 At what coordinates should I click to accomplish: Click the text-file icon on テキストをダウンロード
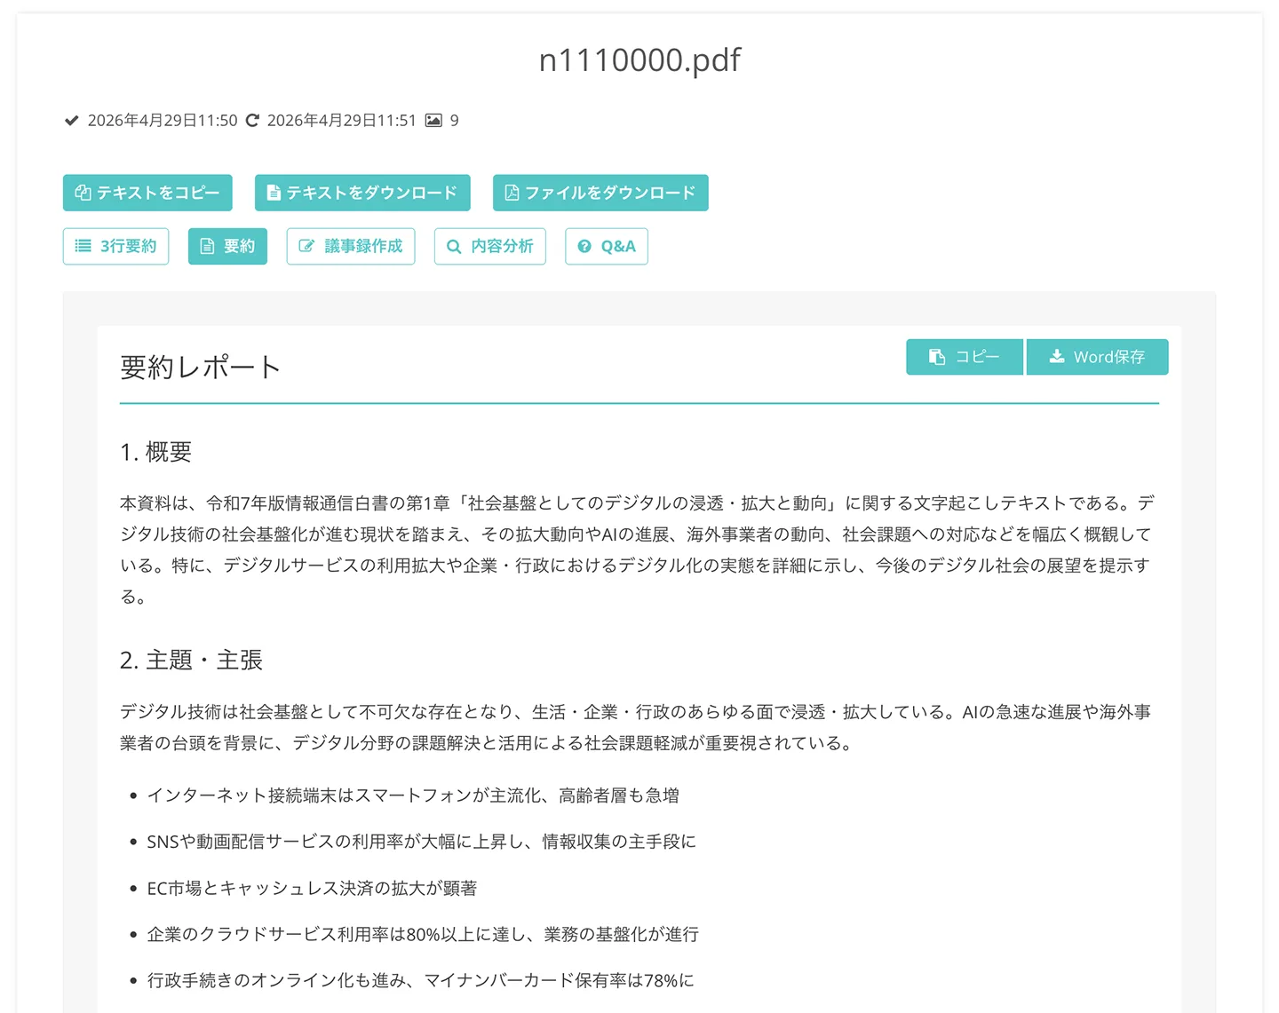(x=273, y=193)
